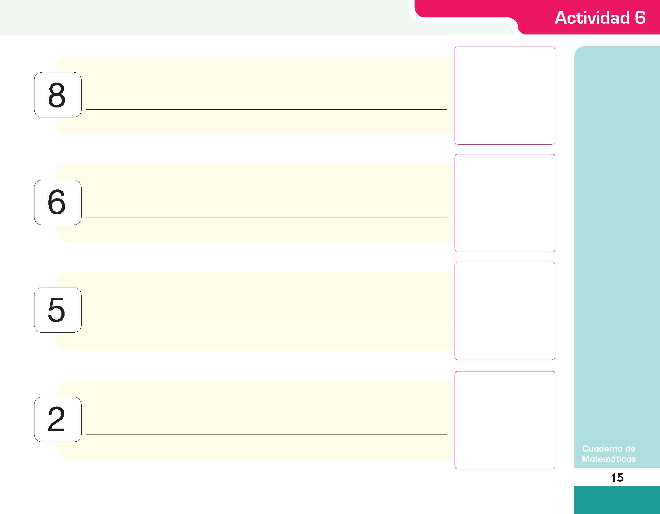Click page number 15

pos(617,478)
